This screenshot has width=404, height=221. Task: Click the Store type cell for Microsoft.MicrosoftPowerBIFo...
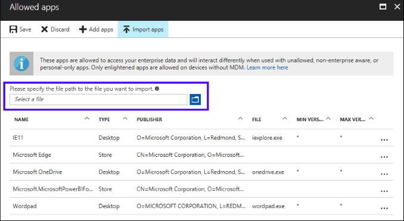point(105,189)
